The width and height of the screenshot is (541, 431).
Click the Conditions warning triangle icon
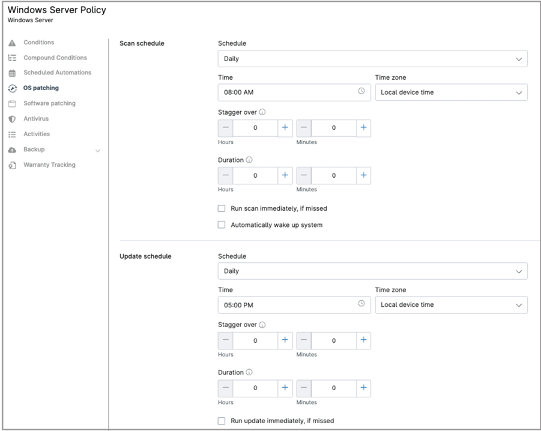coord(12,43)
